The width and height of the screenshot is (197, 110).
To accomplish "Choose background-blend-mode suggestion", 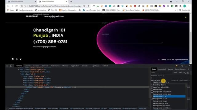I will (x=169, y=94).
